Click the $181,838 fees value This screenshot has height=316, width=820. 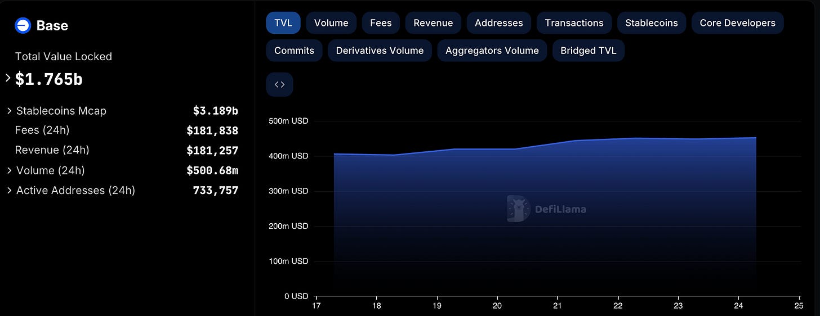point(212,131)
